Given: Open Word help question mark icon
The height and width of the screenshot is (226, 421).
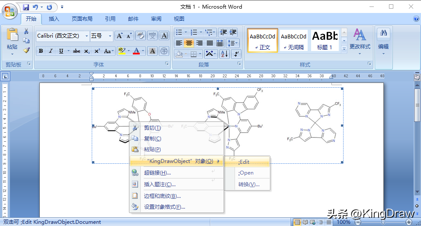Looking at the screenshot, I should click(416, 19).
